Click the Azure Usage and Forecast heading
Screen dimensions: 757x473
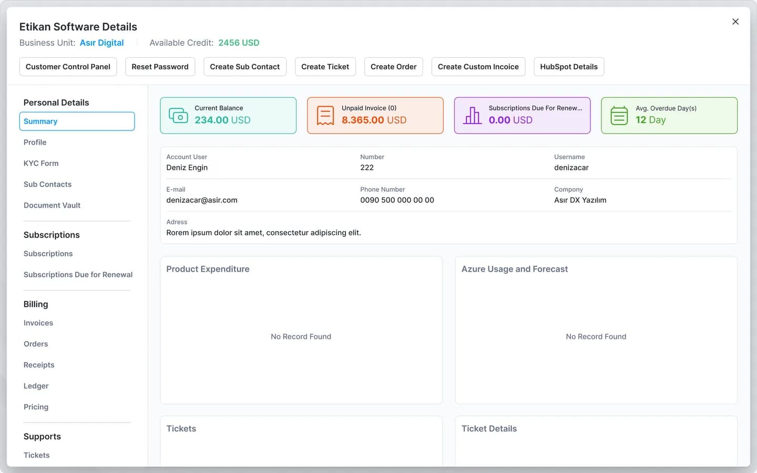pyautogui.click(x=515, y=269)
